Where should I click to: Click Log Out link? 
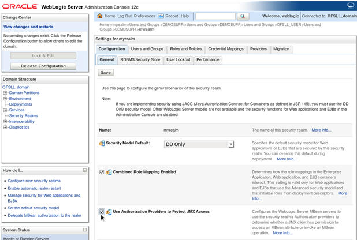pyautogui.click(x=125, y=16)
